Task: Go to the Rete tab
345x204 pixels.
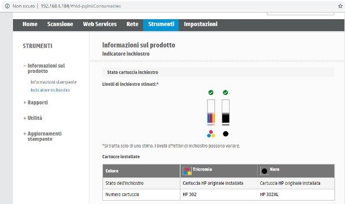Action: [x=132, y=24]
